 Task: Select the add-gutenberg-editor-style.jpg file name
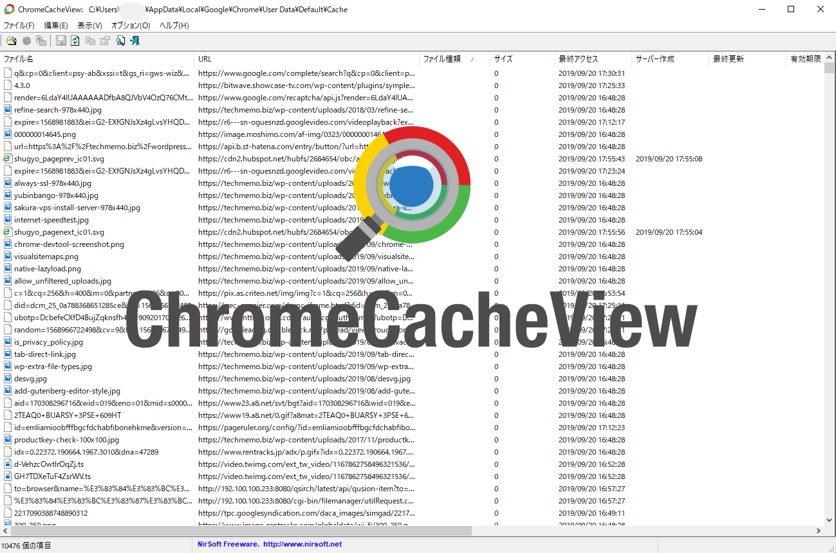pyautogui.click(x=67, y=391)
